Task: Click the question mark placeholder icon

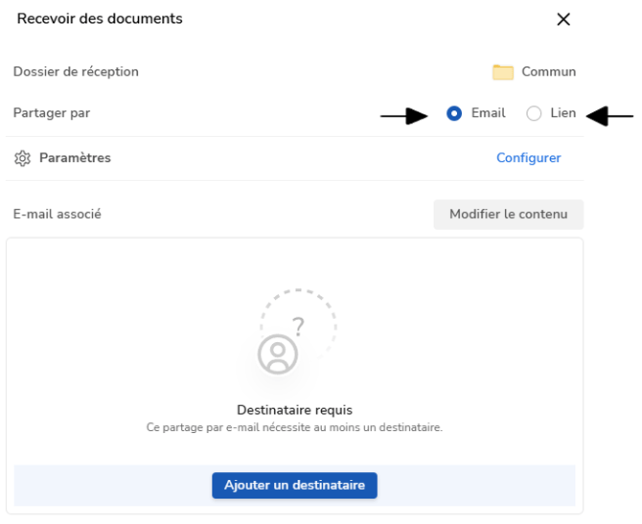Action: click(298, 327)
